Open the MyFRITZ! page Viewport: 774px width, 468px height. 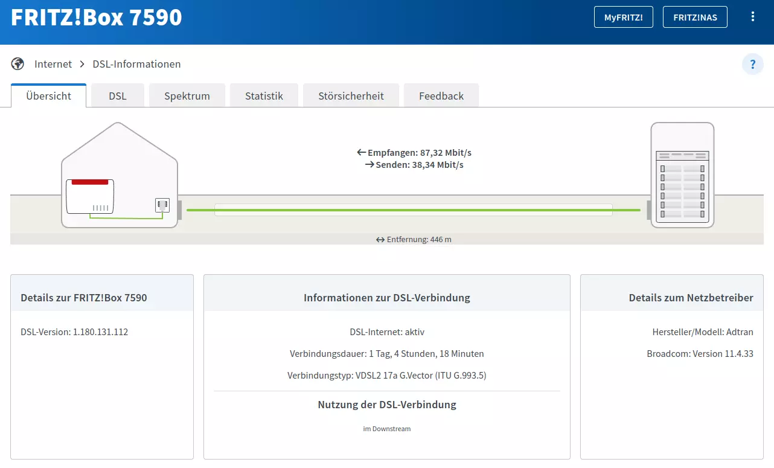tap(624, 17)
